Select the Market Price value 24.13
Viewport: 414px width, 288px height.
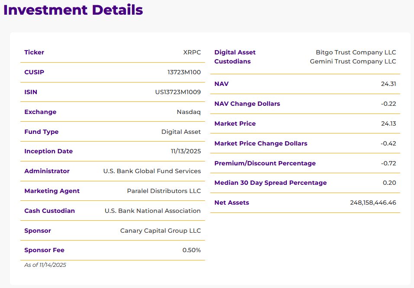tap(388, 123)
